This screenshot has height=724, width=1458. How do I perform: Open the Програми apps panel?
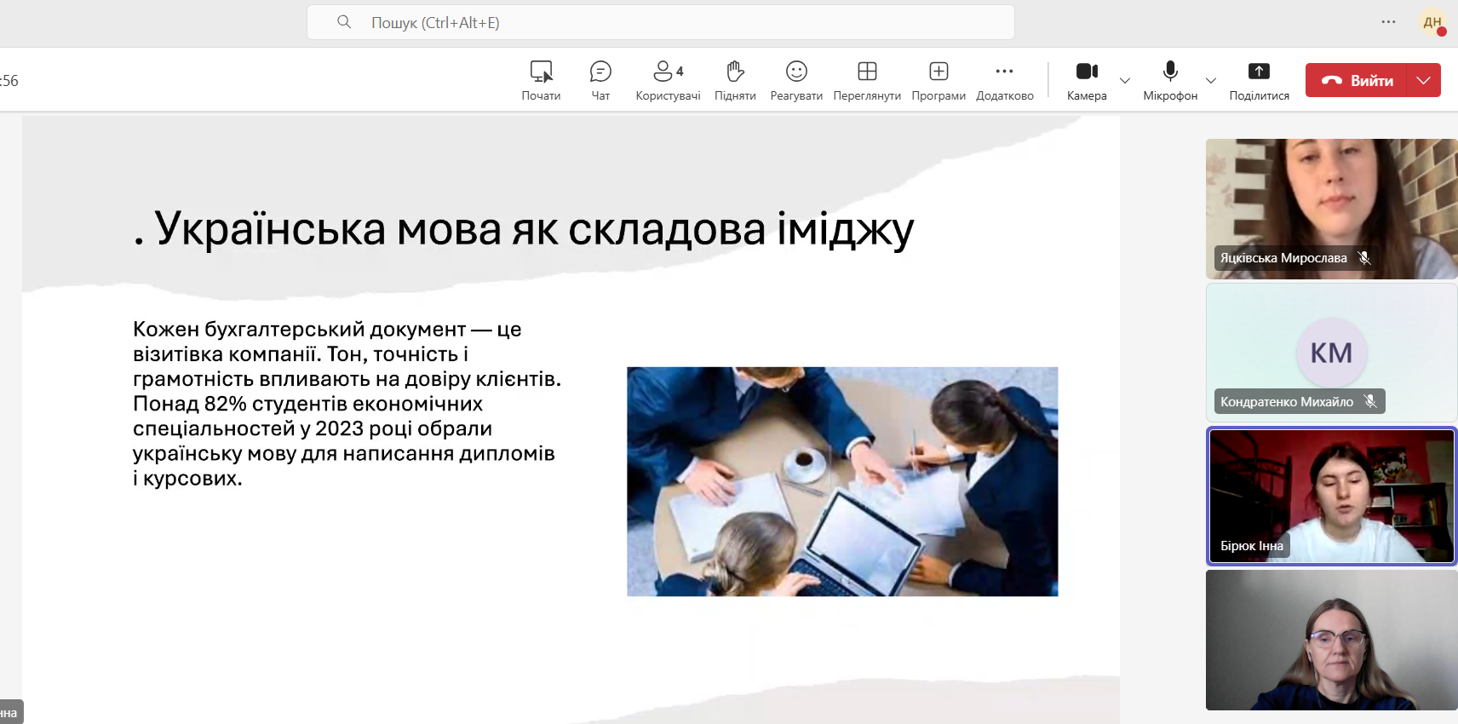pos(939,80)
